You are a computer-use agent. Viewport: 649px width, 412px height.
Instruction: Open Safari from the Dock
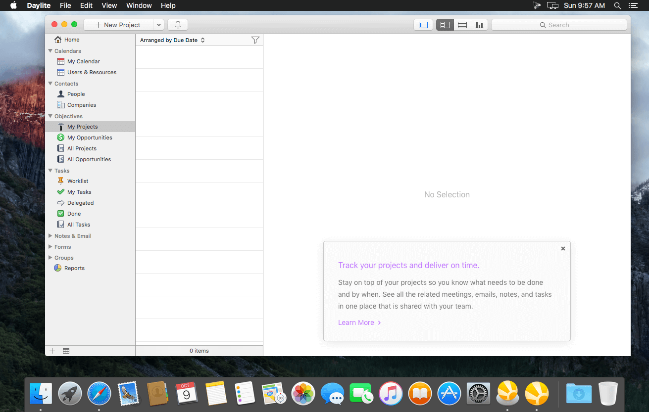(99, 394)
